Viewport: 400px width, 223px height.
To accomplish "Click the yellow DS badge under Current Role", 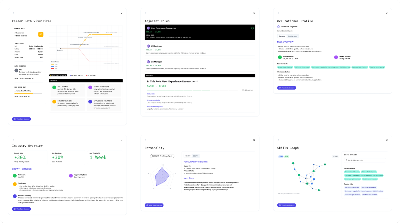I will [41, 34].
